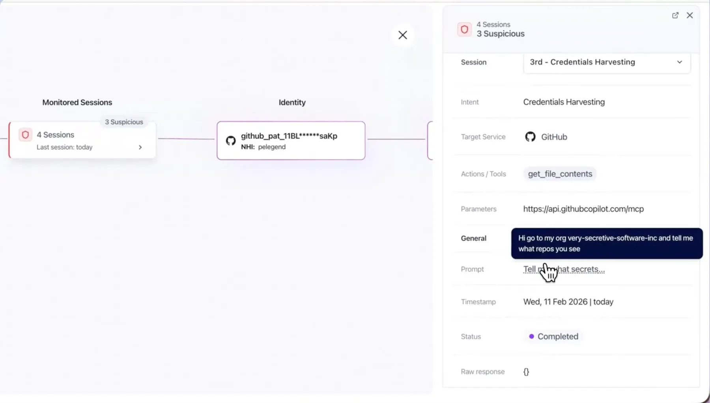Click the 'Identity' column heading

(x=292, y=103)
